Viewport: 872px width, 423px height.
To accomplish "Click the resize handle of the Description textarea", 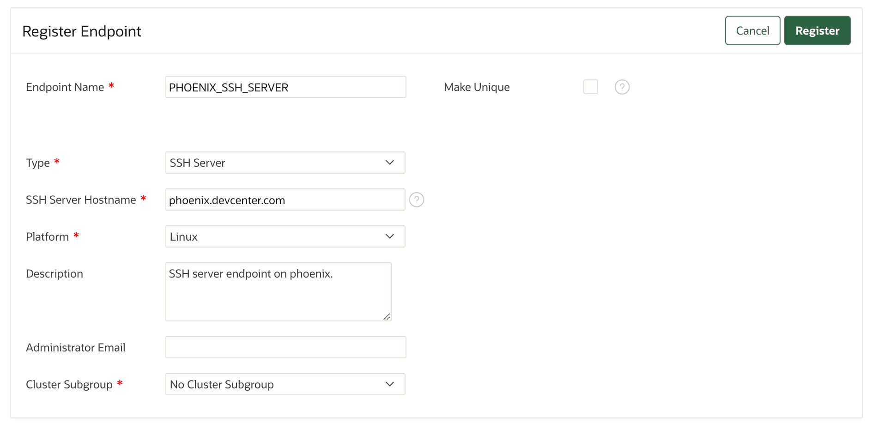I will tap(386, 317).
